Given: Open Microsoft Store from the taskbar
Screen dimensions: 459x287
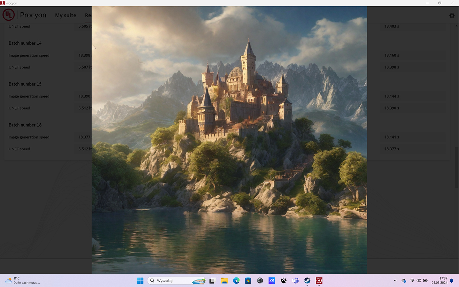Looking at the screenshot, I should coord(248,281).
